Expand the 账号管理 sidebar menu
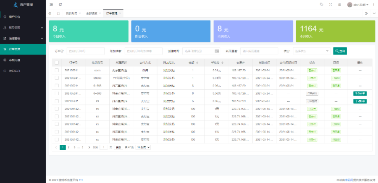Screen dimensions: 378x183 tap(23, 28)
